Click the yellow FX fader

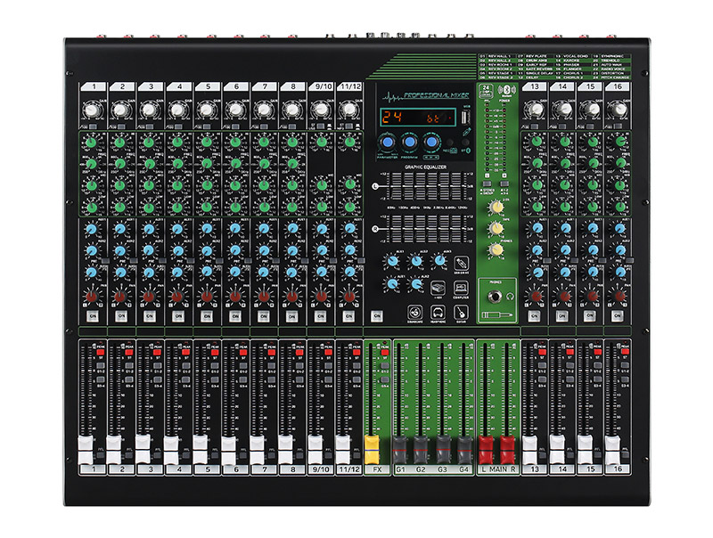tap(373, 444)
